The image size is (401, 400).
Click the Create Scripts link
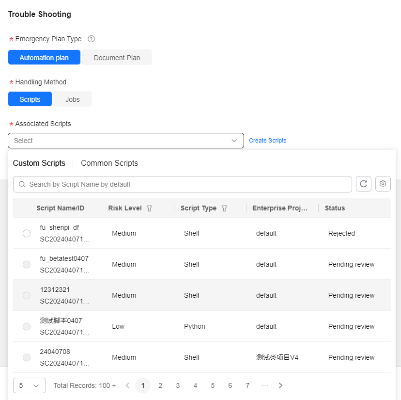267,141
